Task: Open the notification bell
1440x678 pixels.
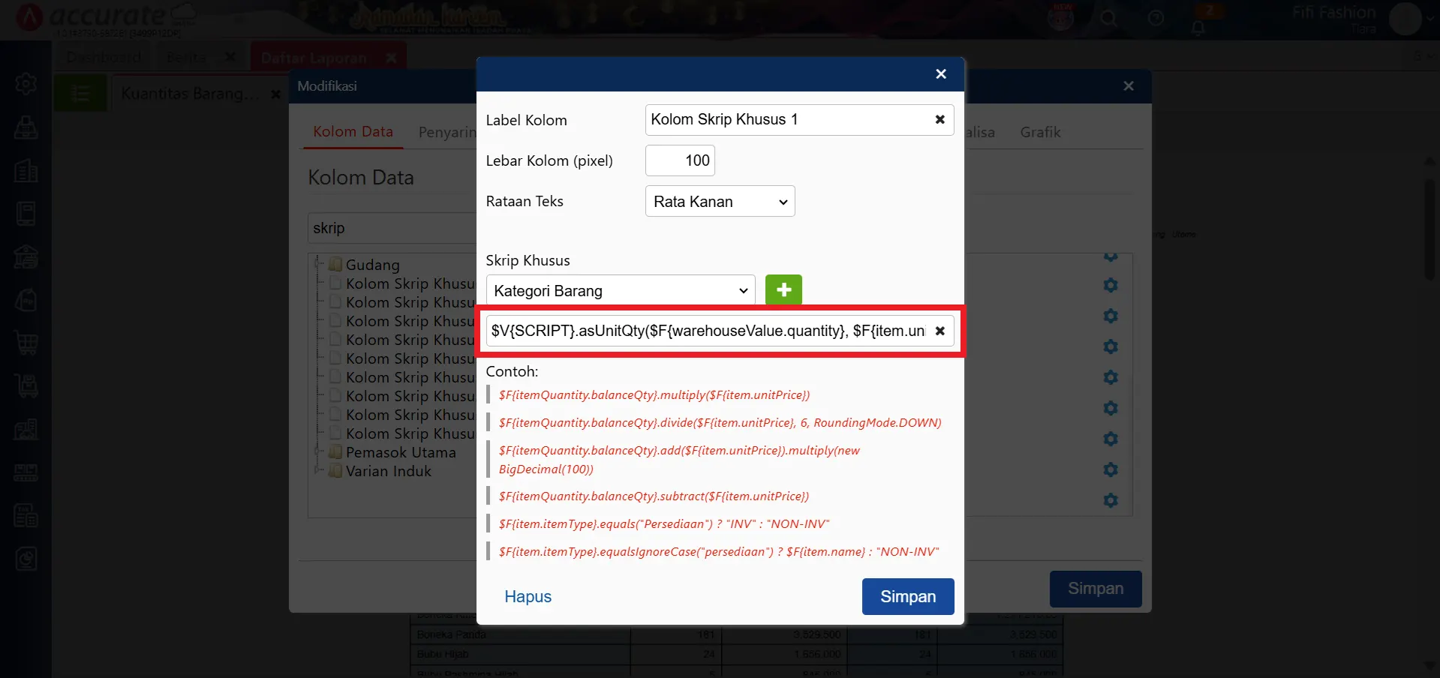Action: 1198,27
